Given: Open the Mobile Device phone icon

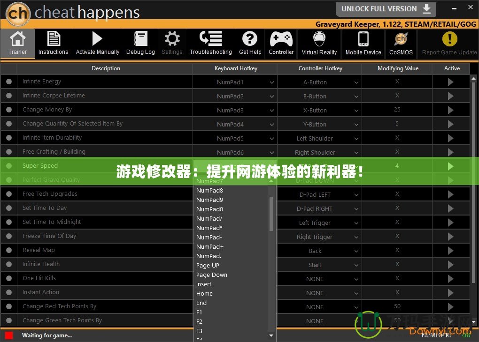Looking at the screenshot, I should point(363,39).
